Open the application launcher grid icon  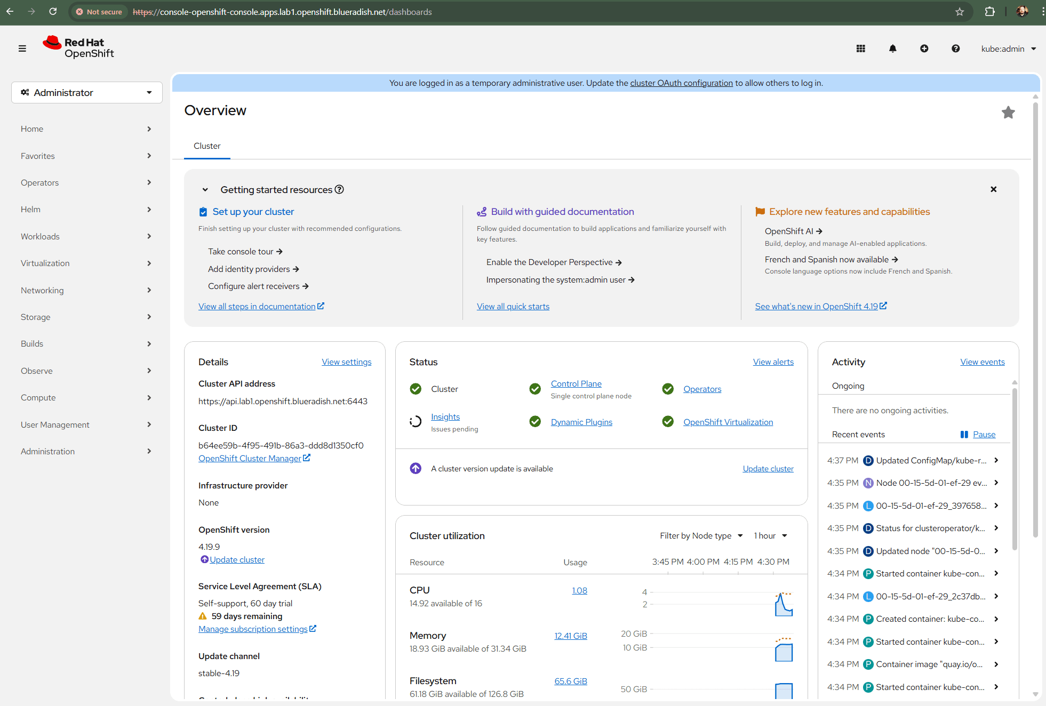pyautogui.click(x=860, y=49)
